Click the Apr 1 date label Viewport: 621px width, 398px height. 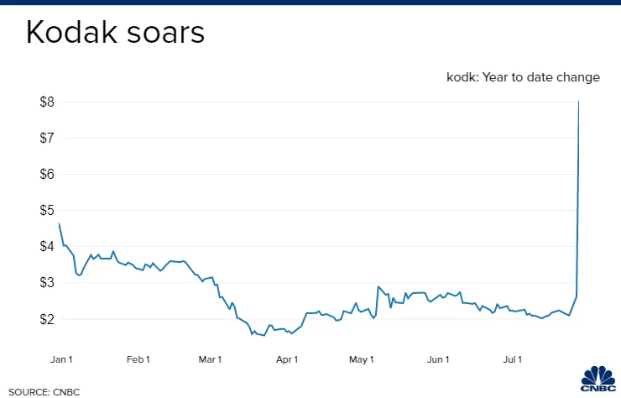(x=287, y=359)
